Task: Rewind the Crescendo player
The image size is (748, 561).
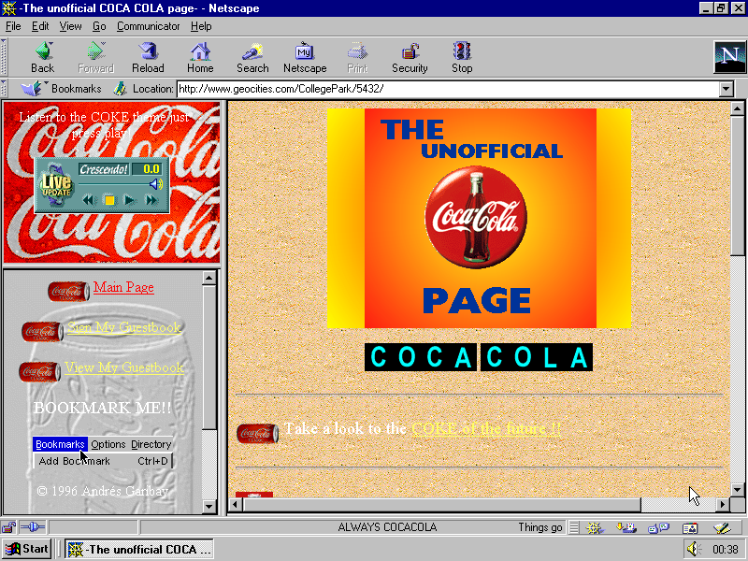Action: 88,200
